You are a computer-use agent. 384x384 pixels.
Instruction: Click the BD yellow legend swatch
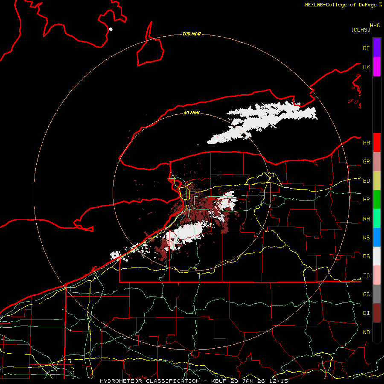pyautogui.click(x=377, y=180)
